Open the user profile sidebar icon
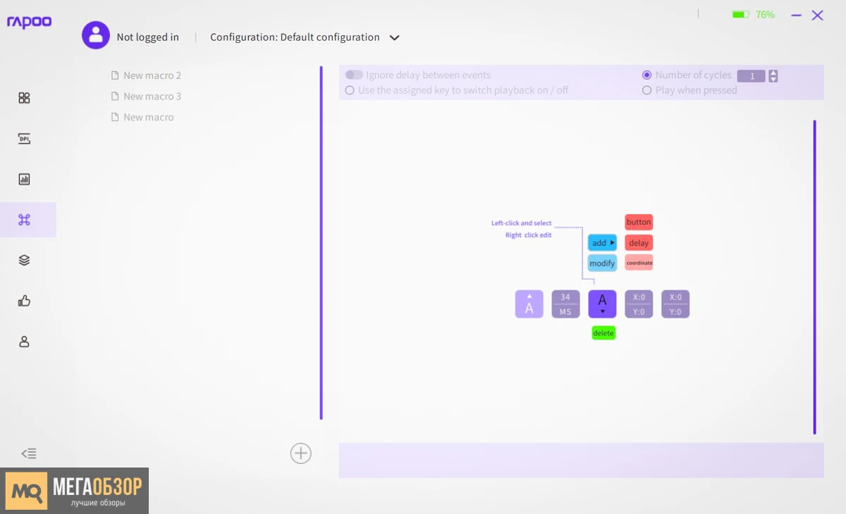This screenshot has height=514, width=846. point(24,342)
